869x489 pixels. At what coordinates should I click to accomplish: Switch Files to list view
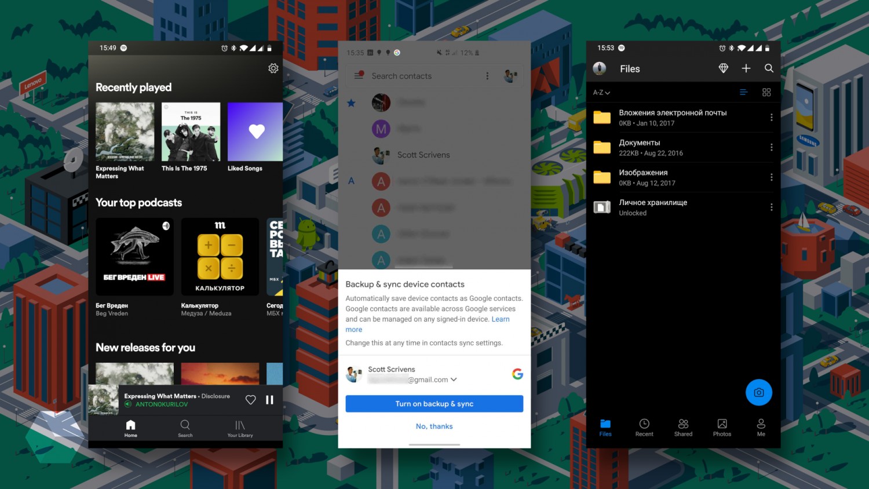pyautogui.click(x=744, y=92)
